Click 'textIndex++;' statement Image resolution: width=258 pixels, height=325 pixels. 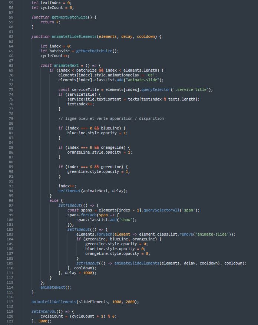[x=81, y=104]
